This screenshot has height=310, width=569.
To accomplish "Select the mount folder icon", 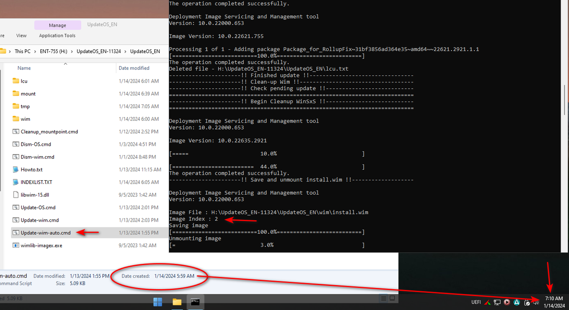I will pos(16,94).
